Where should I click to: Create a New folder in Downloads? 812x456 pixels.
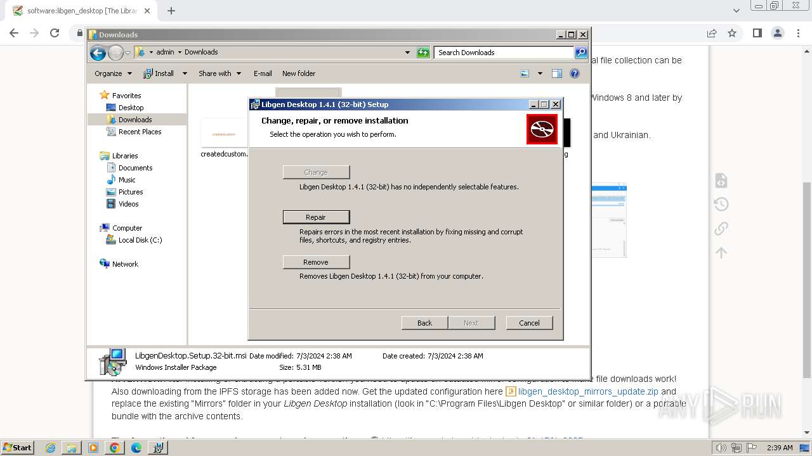coord(299,73)
